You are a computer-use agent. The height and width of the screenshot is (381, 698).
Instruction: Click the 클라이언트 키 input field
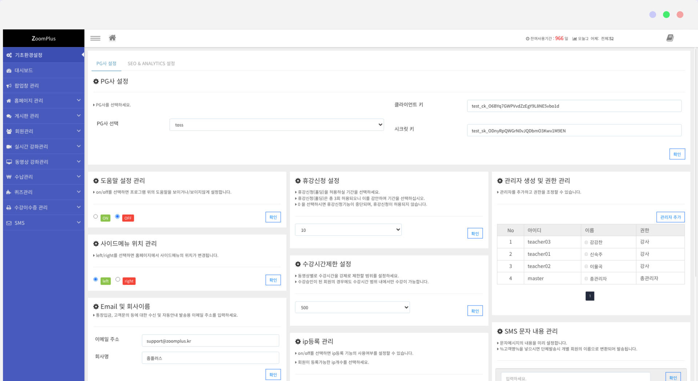574,106
